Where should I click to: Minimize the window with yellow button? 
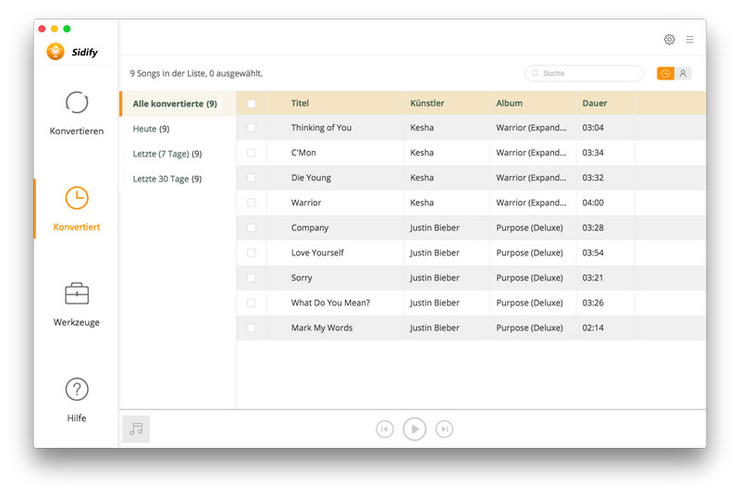click(x=55, y=29)
